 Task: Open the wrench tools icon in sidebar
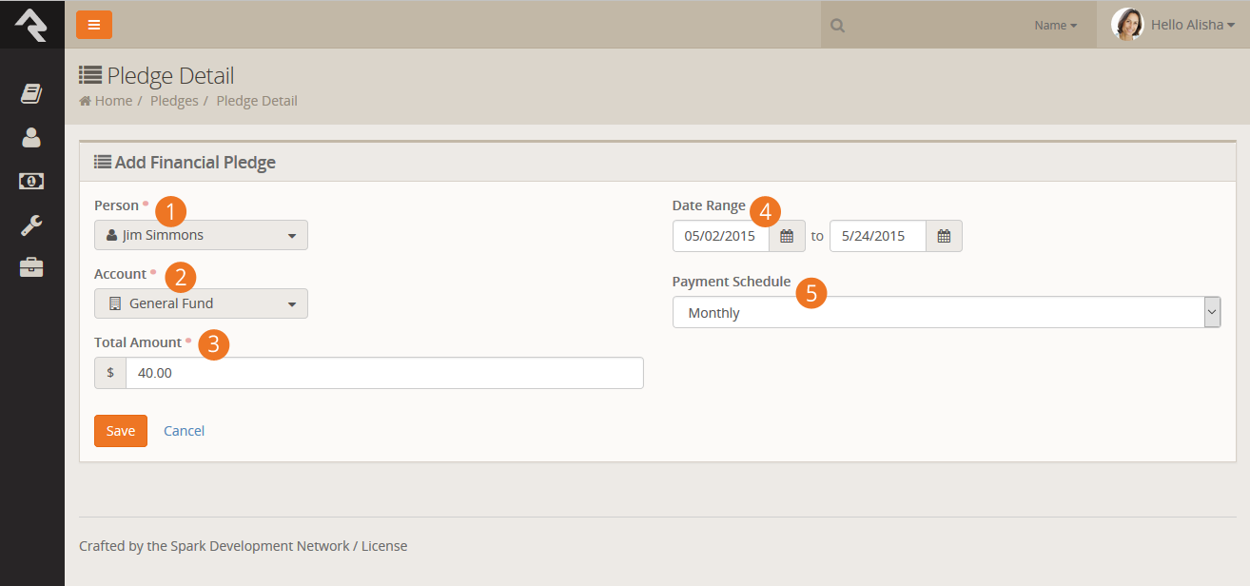click(31, 225)
